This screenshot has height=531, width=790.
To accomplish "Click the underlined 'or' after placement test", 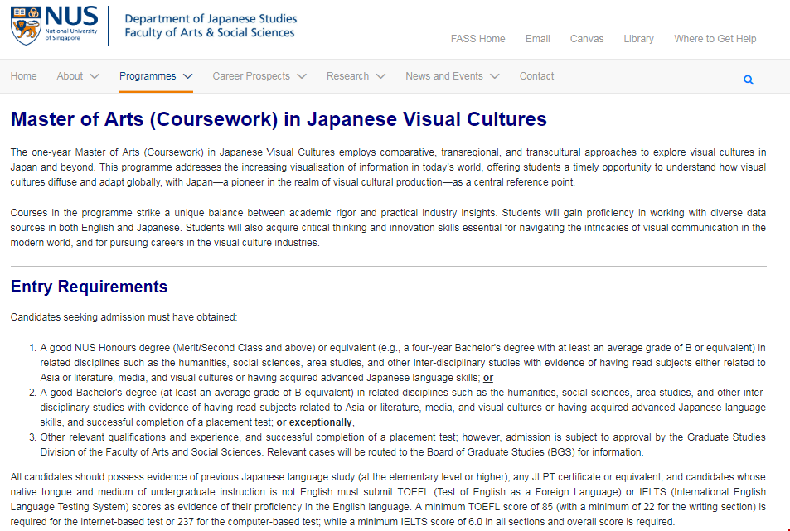I will point(487,377).
